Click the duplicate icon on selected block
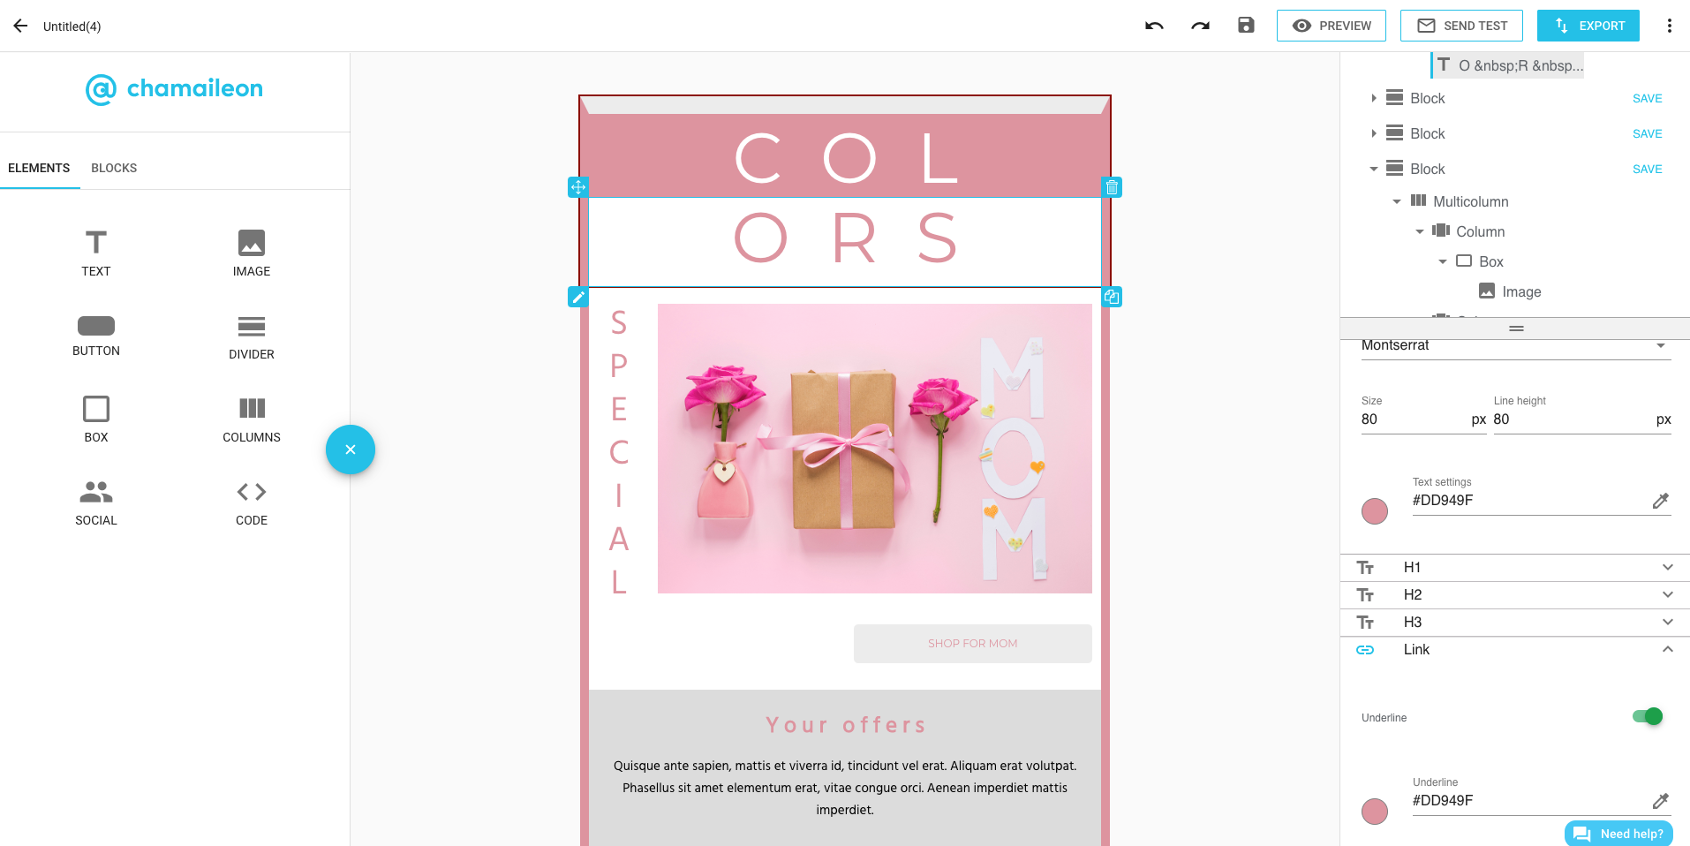 click(x=1112, y=297)
